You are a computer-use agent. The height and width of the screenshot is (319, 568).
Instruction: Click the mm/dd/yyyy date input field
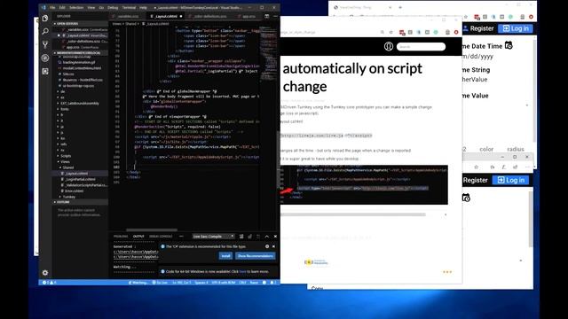(477, 57)
